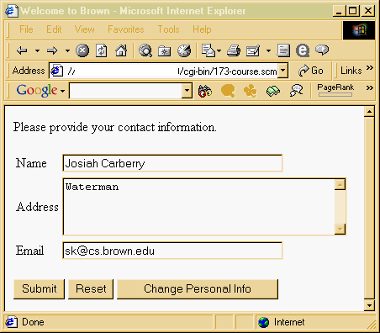Expand the address bar dropdown
Screen dimensions: 380x333
283,71
